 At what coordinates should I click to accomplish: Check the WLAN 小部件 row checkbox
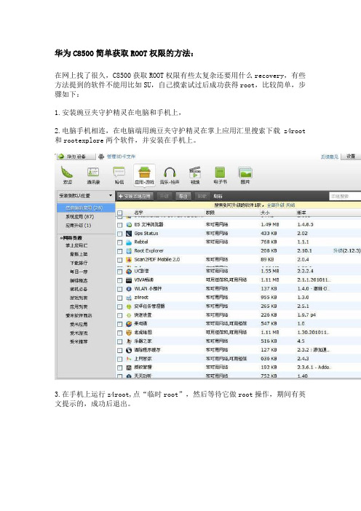click(120, 289)
